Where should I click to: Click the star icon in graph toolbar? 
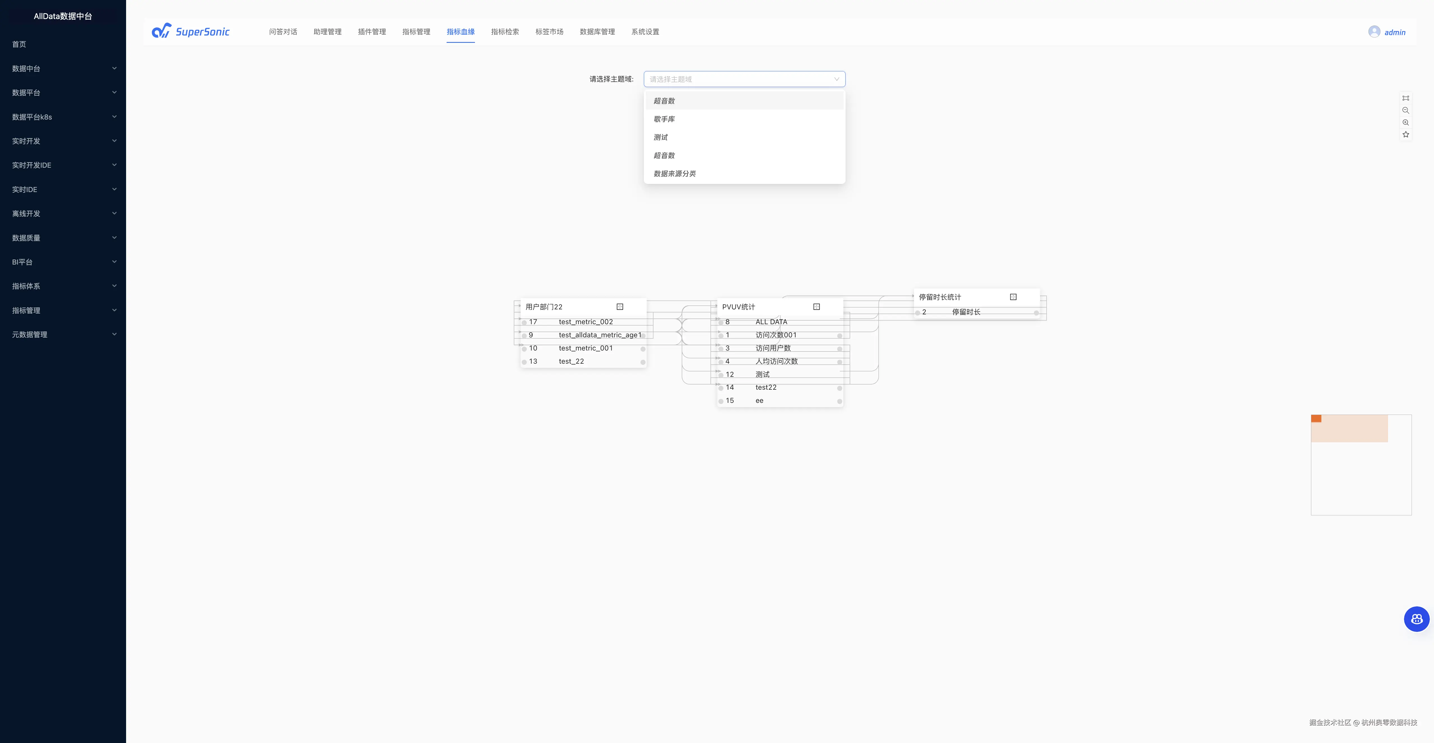click(x=1406, y=135)
